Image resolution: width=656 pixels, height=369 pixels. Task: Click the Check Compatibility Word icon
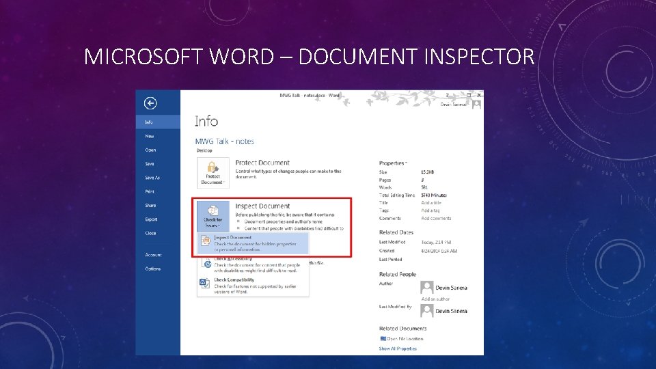(x=204, y=283)
